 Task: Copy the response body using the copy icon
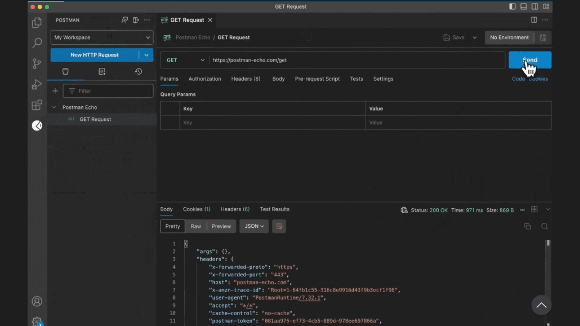(527, 226)
